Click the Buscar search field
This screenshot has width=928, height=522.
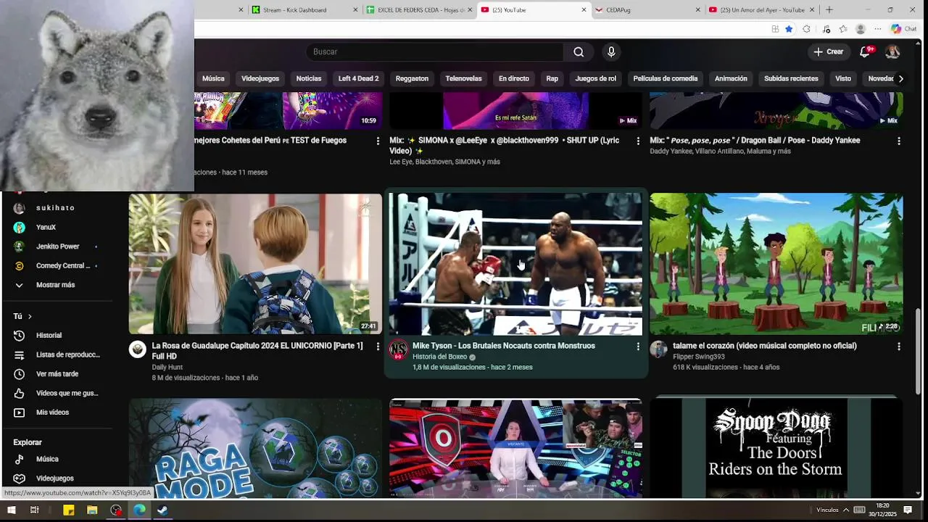click(x=435, y=51)
